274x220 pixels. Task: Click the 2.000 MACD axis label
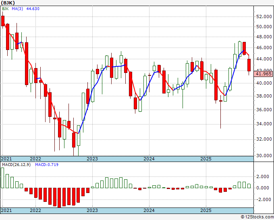pos(262,176)
